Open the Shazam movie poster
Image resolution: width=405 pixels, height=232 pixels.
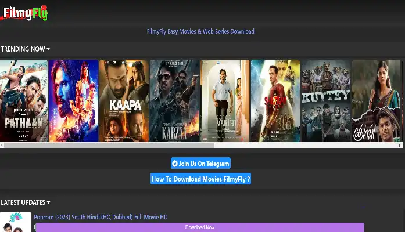coord(275,101)
